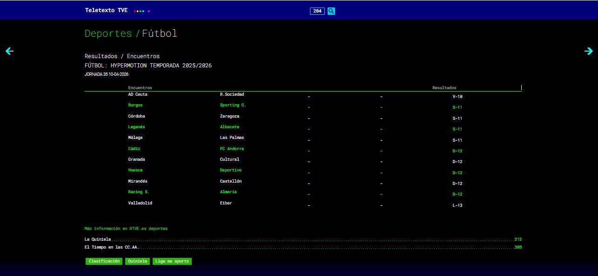Viewport: 598px width, 276px height.
Task: Go to previous page with left arrow
Action: (x=9, y=51)
